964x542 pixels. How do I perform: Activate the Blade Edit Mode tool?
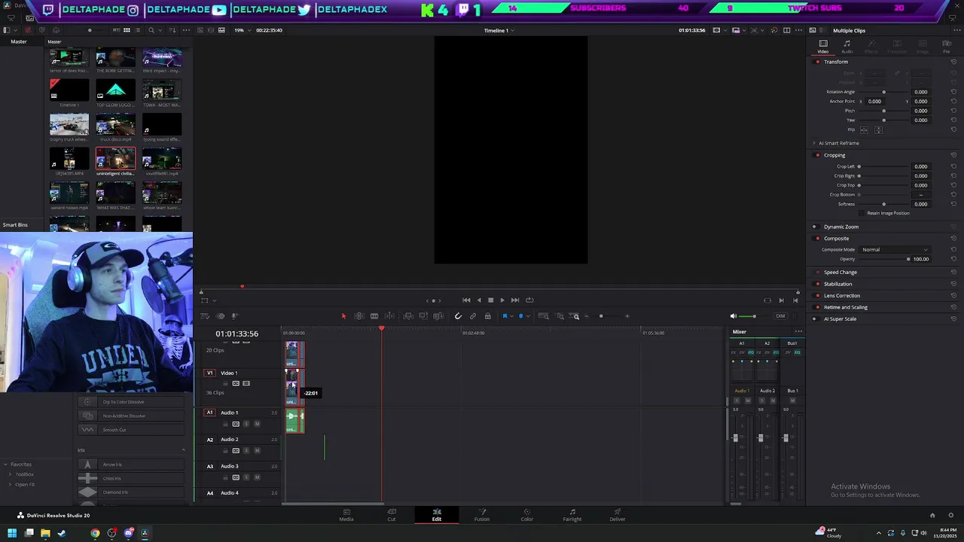pos(374,316)
